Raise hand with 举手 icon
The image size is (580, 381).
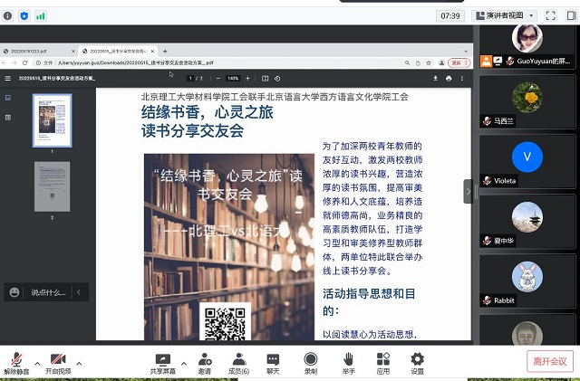tap(349, 362)
